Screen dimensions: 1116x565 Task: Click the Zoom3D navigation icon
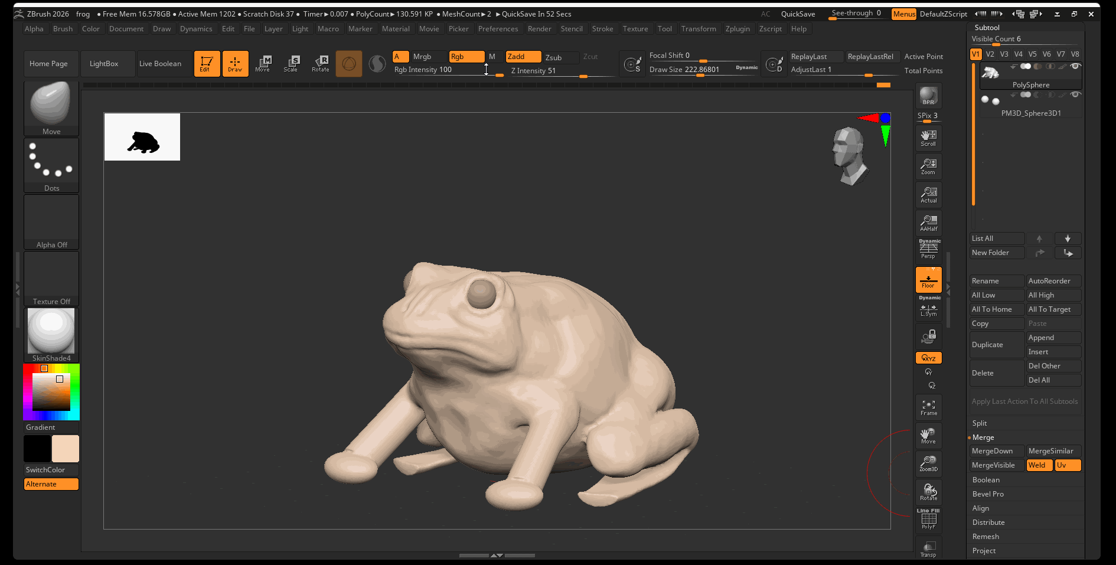[928, 463]
